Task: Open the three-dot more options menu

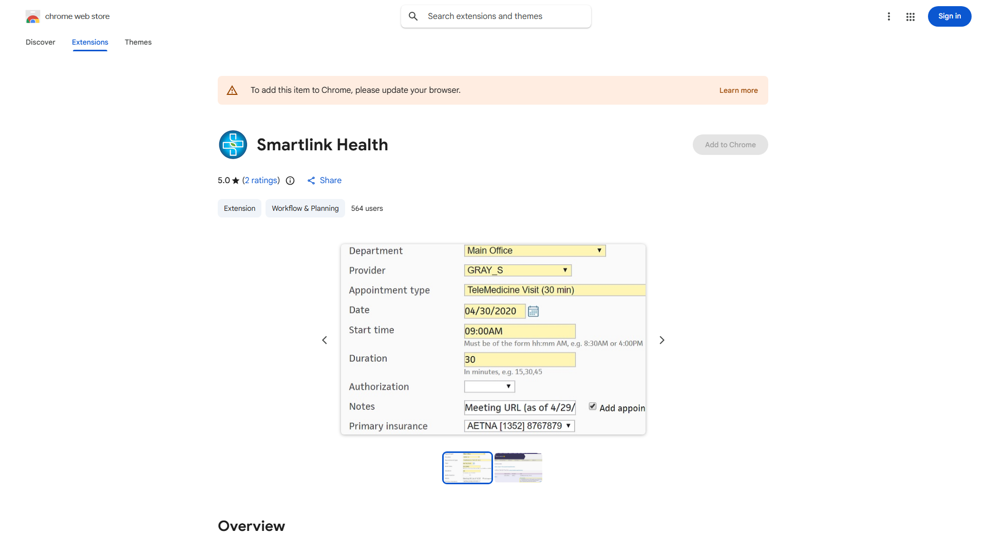Action: click(889, 16)
